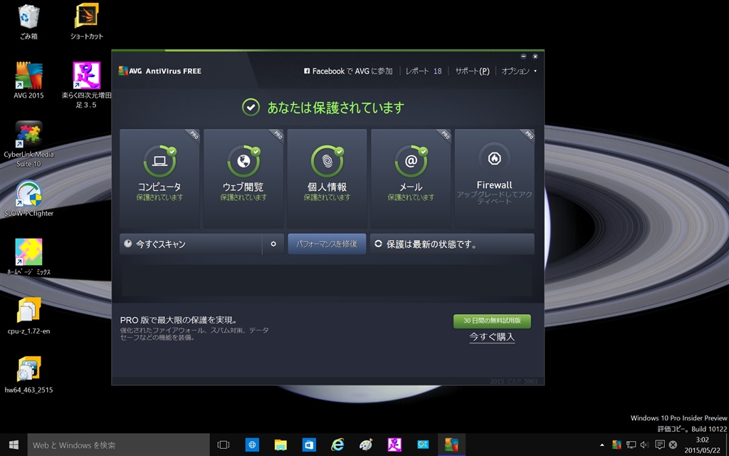
Task: Open the Action Center notification icon
Action: pyautogui.click(x=659, y=445)
